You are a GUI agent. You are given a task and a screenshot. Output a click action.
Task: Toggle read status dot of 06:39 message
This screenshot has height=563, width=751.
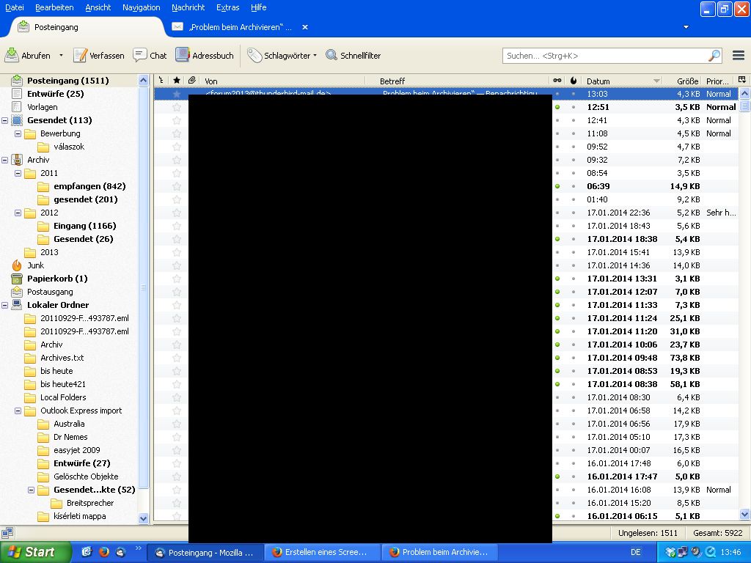[557, 186]
